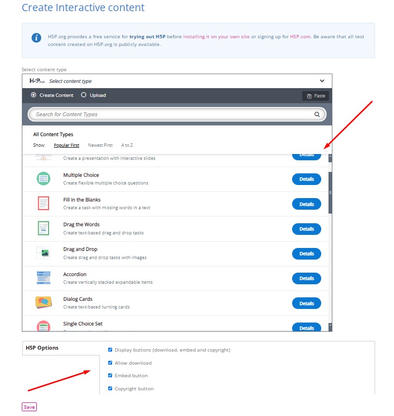
Task: Toggle the Copyright button checkbox
Action: [x=110, y=388]
